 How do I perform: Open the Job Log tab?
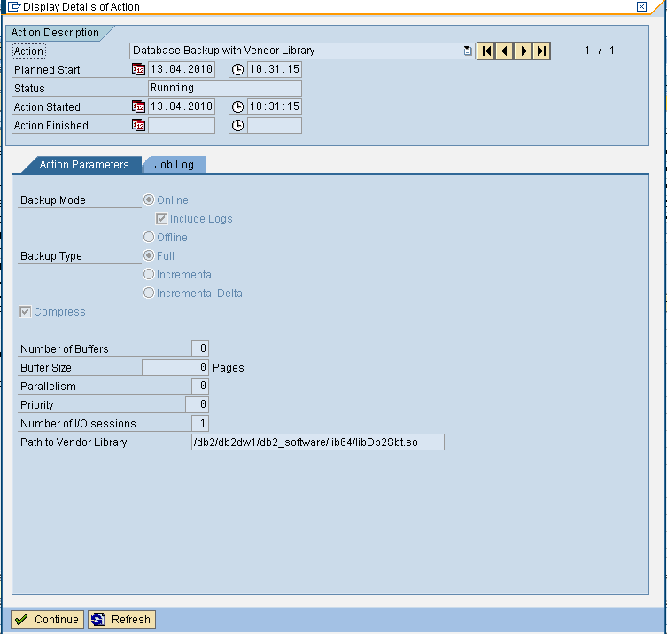point(175,165)
